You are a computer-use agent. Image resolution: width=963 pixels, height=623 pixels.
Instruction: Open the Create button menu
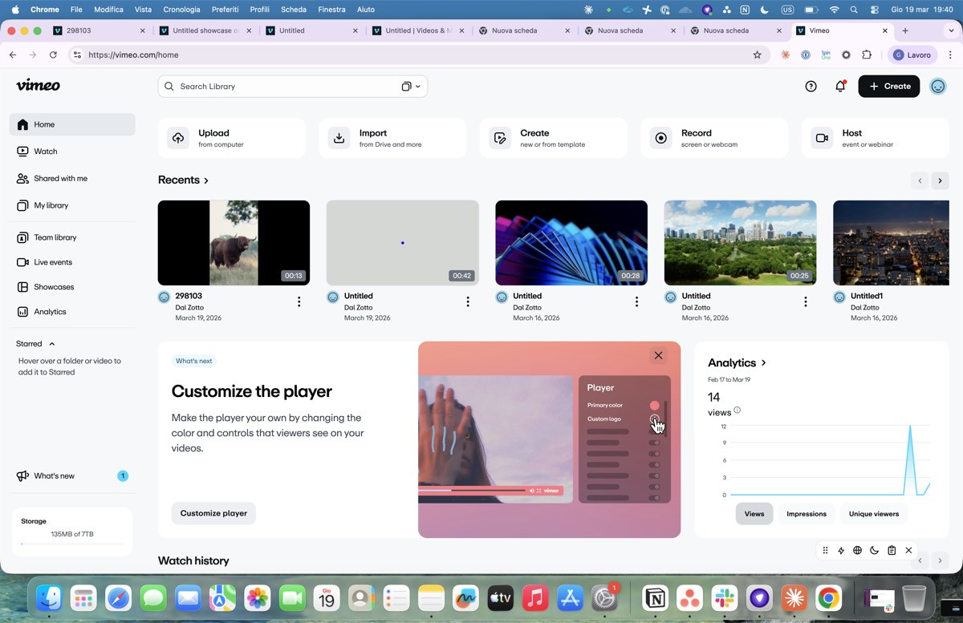point(889,87)
